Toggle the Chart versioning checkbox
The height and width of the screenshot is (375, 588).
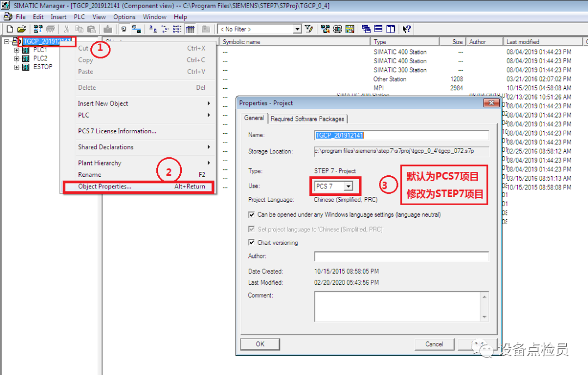(251, 242)
